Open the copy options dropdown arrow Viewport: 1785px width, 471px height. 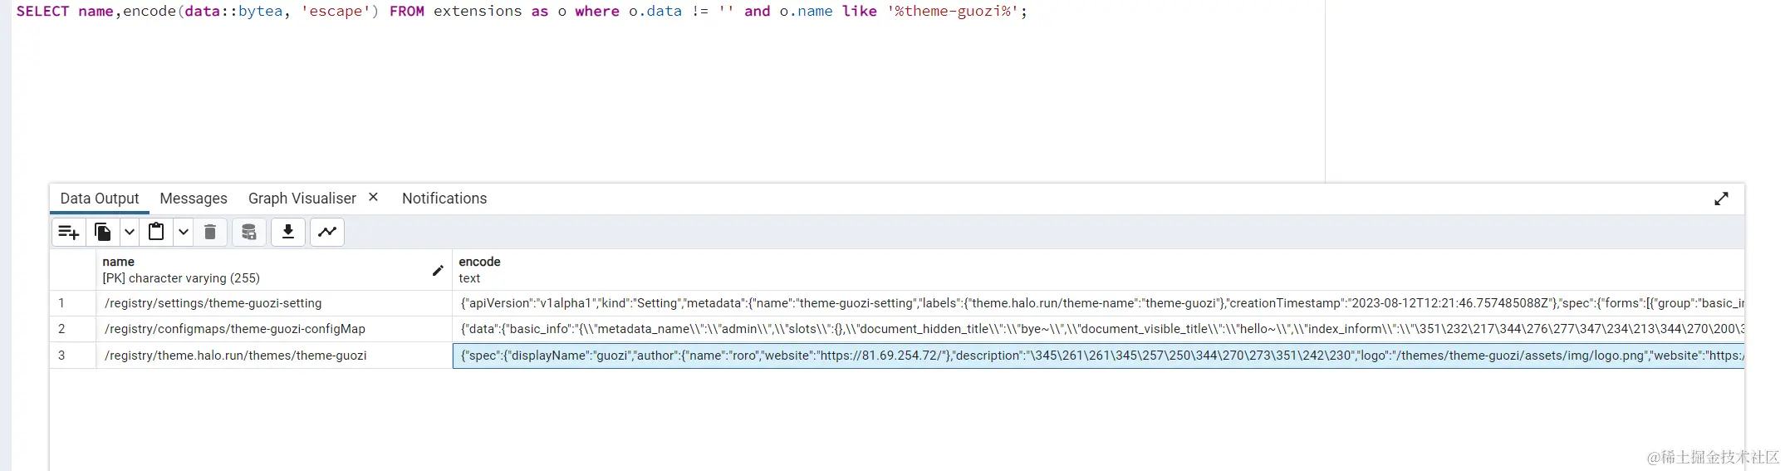click(130, 233)
